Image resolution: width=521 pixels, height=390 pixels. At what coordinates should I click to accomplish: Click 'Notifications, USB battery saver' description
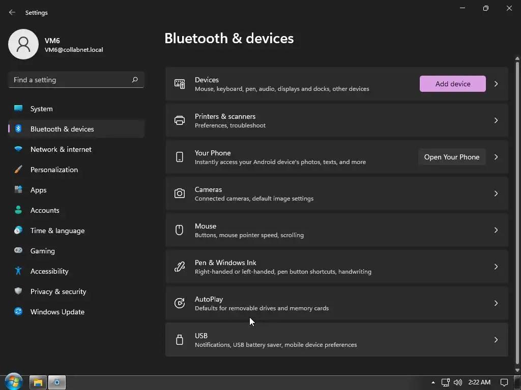[276, 345]
